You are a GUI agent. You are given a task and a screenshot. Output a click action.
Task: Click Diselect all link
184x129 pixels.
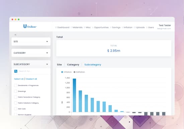(31, 79)
